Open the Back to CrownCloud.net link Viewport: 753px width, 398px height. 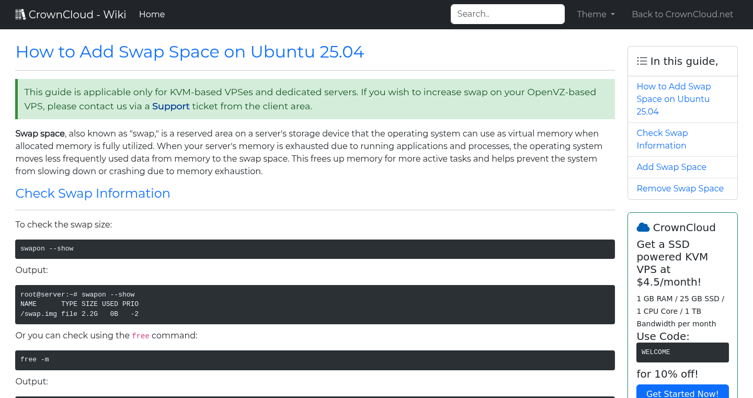click(682, 14)
